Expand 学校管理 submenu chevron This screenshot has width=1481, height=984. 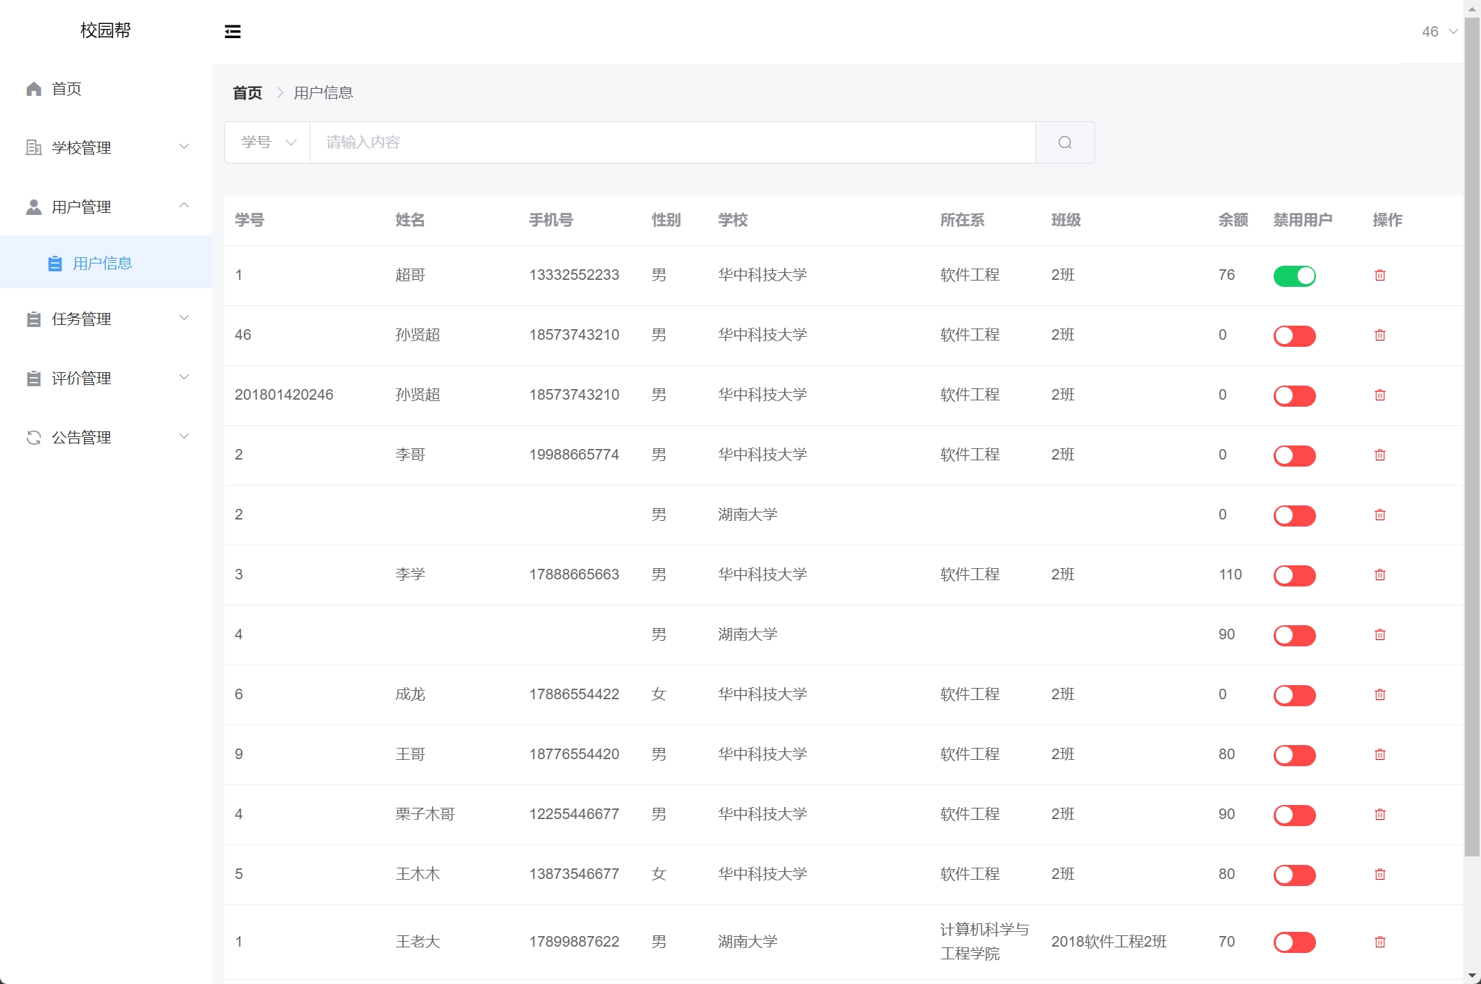click(x=184, y=147)
